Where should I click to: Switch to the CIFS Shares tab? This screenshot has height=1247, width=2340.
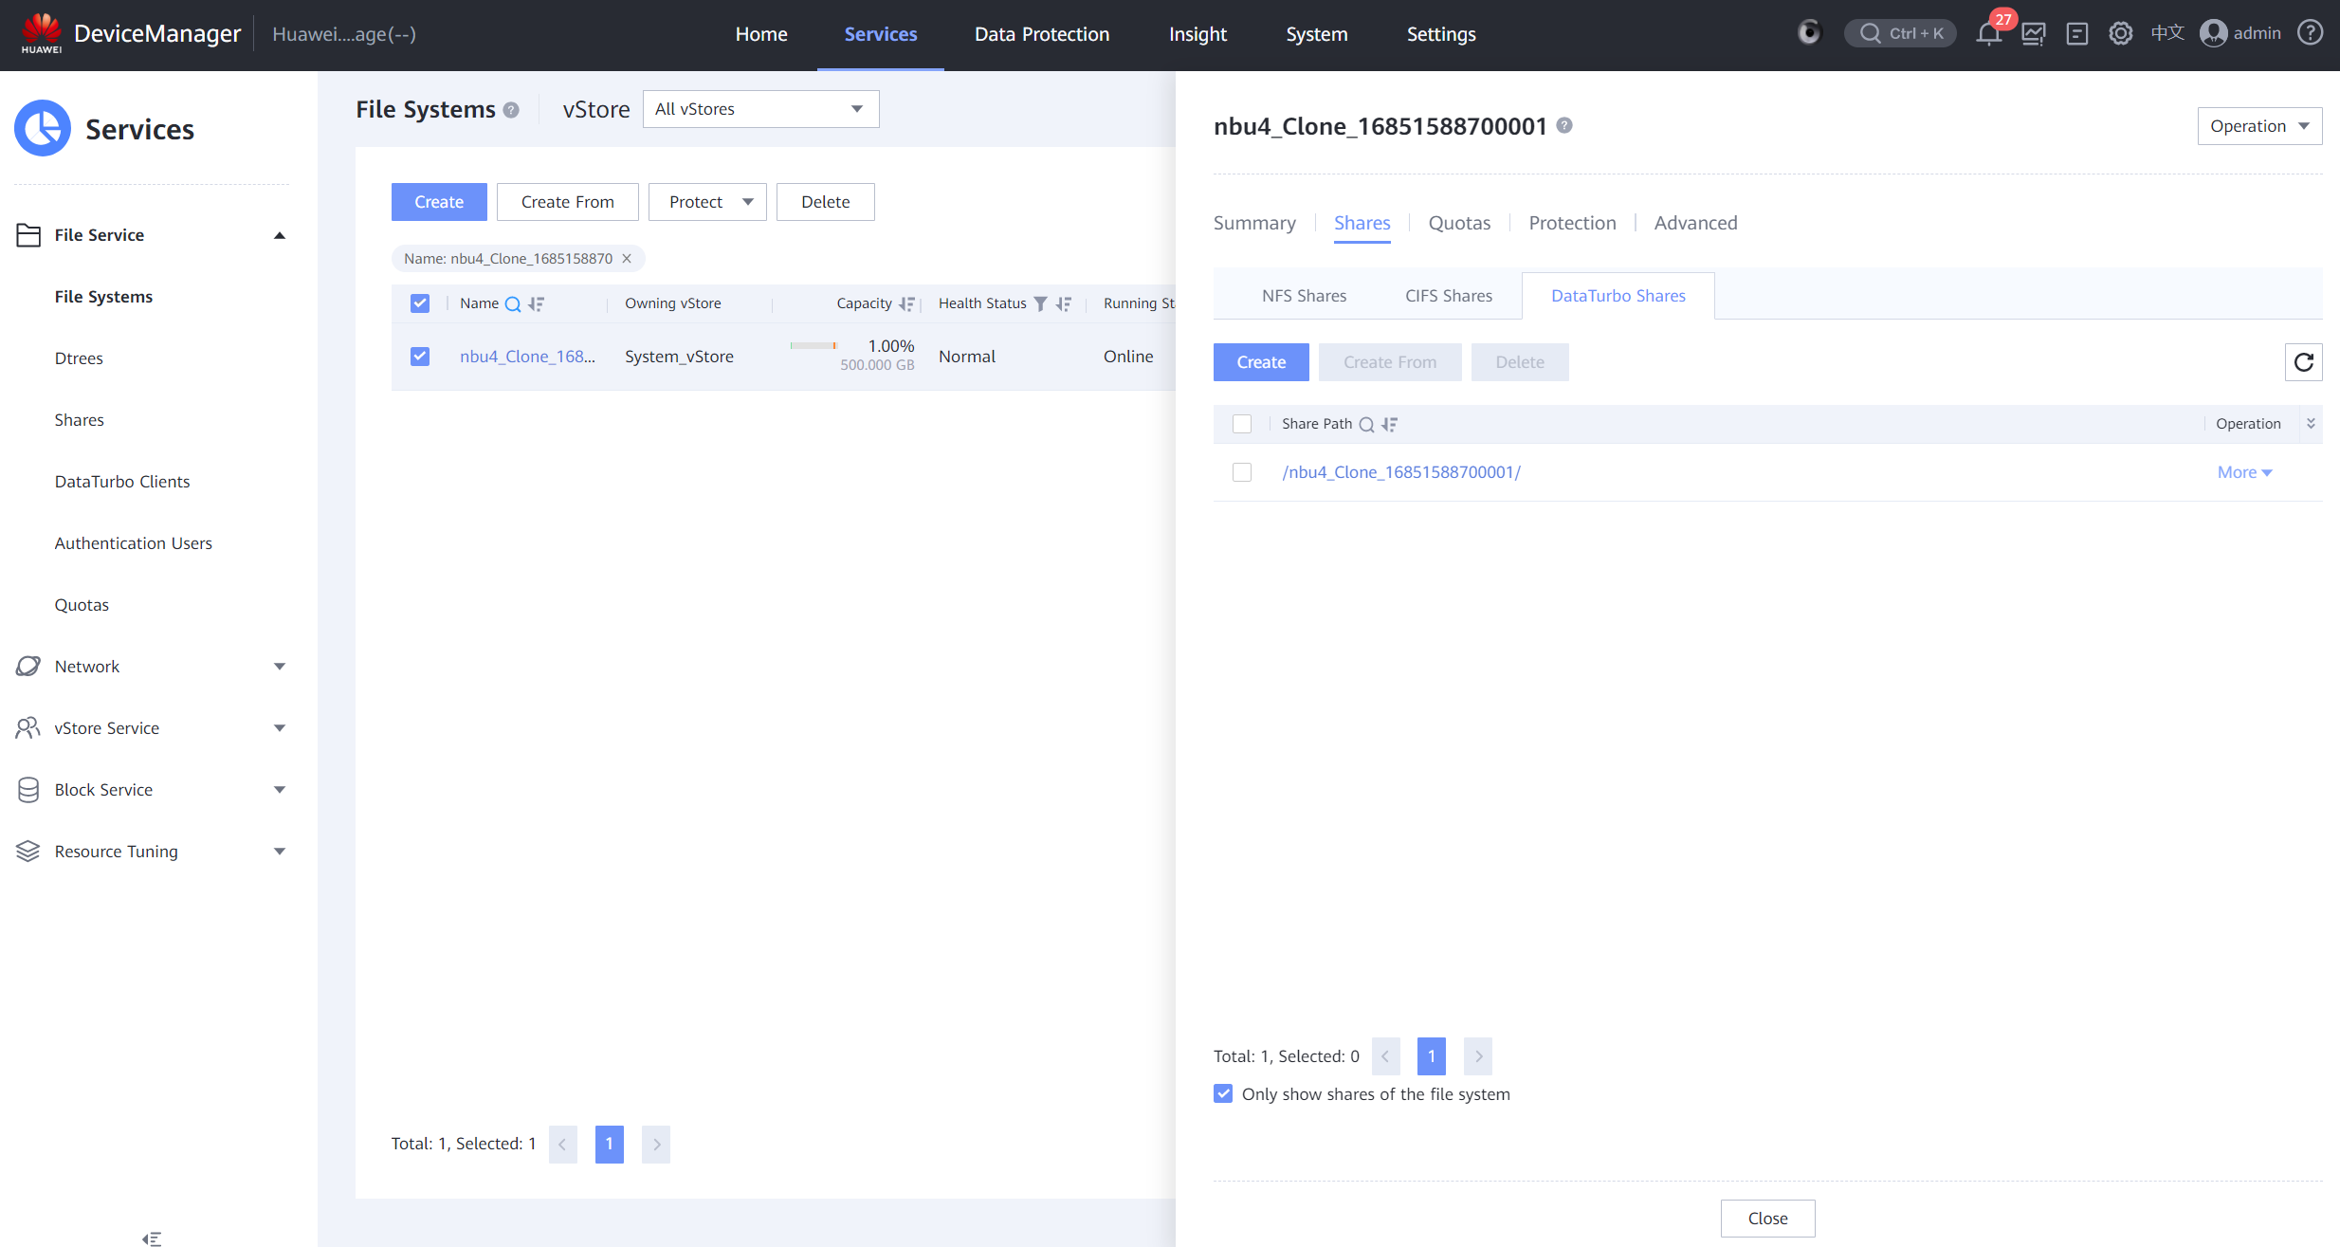[1448, 296]
